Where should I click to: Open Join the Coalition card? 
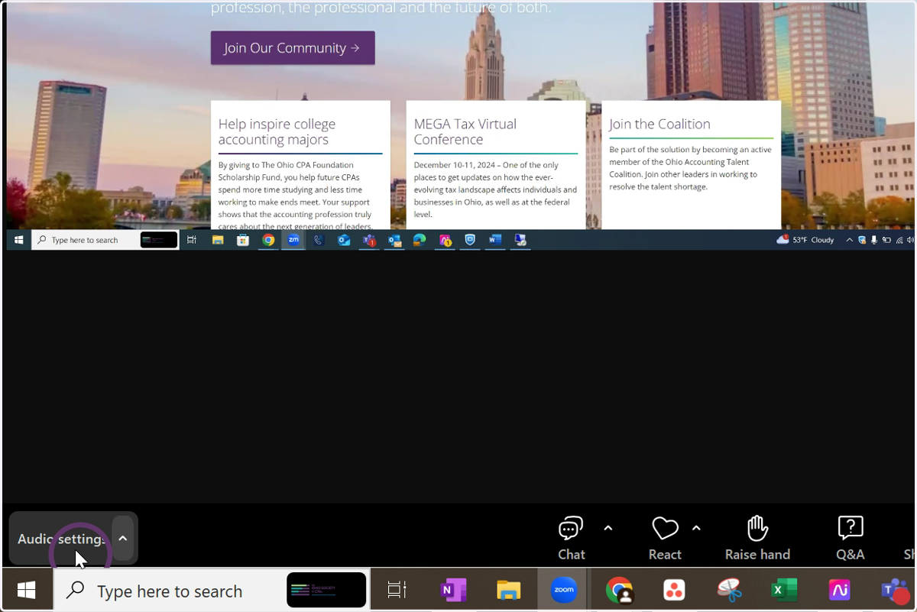pyautogui.click(x=692, y=165)
